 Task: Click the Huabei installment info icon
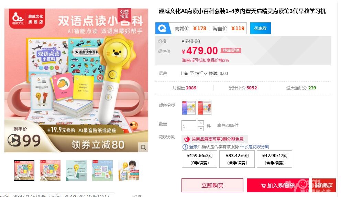185,147
